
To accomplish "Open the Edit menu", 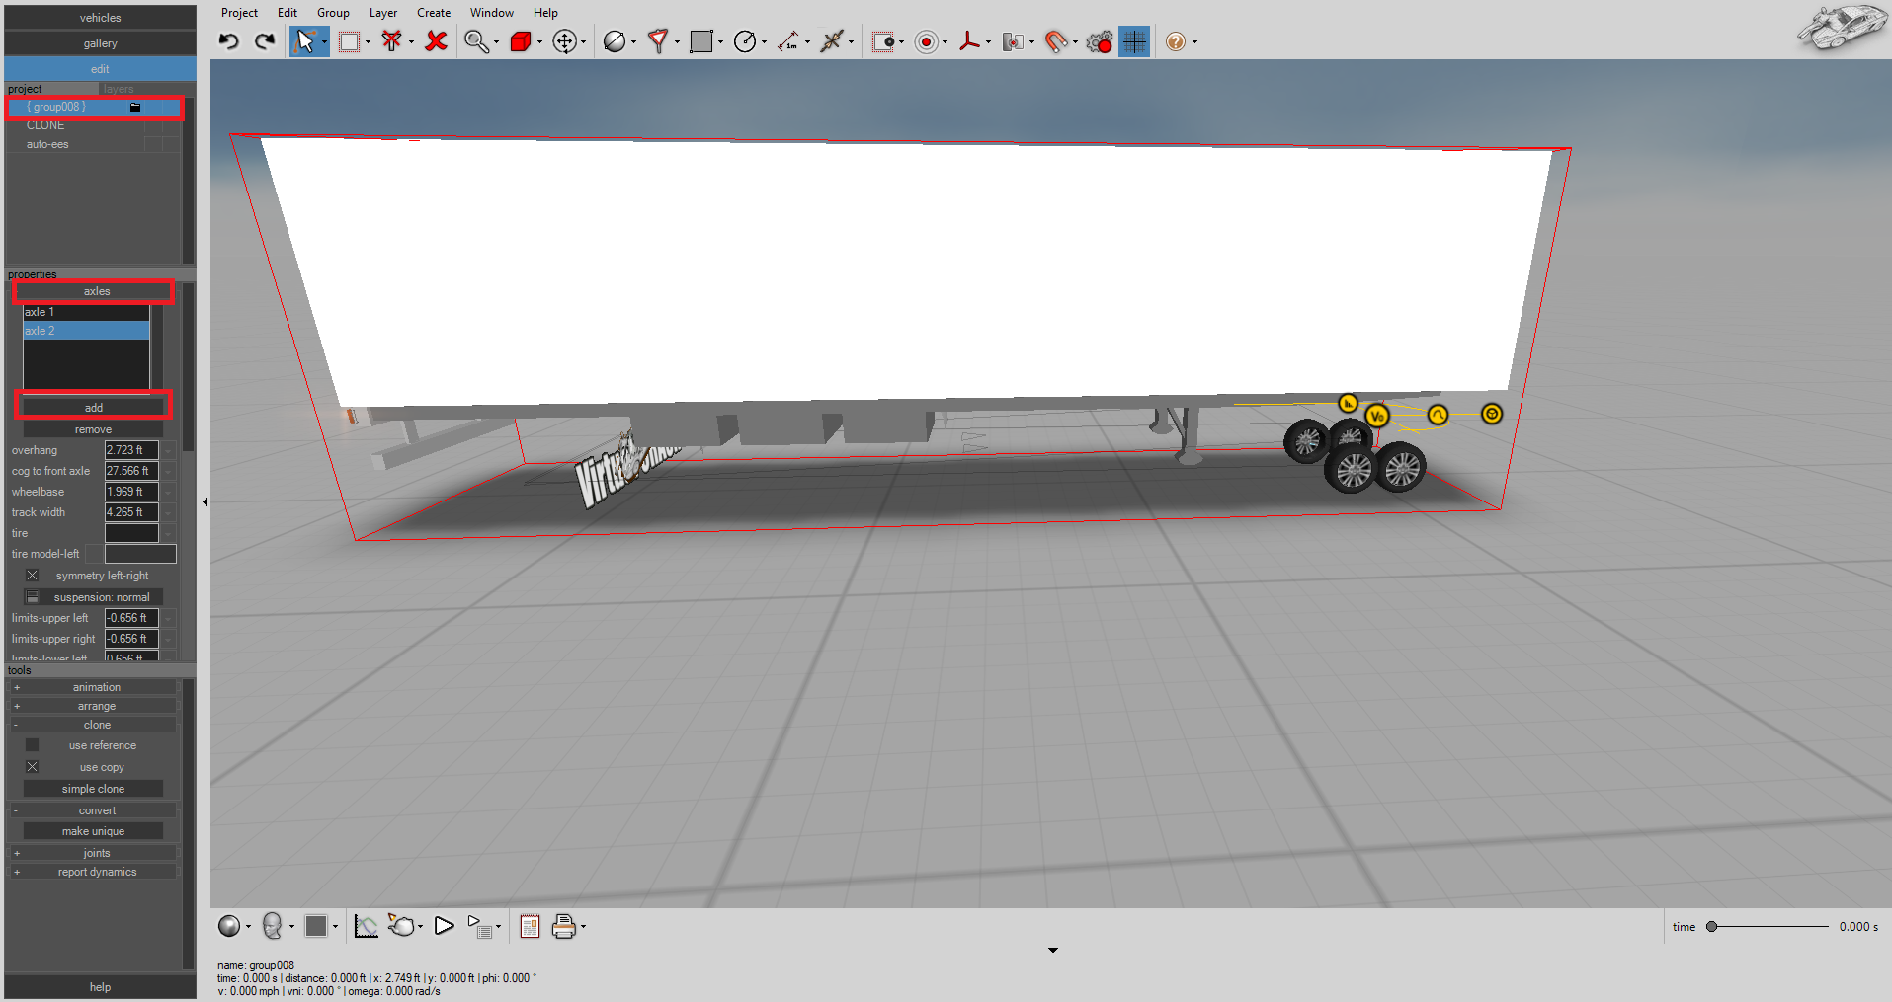I will (x=288, y=13).
